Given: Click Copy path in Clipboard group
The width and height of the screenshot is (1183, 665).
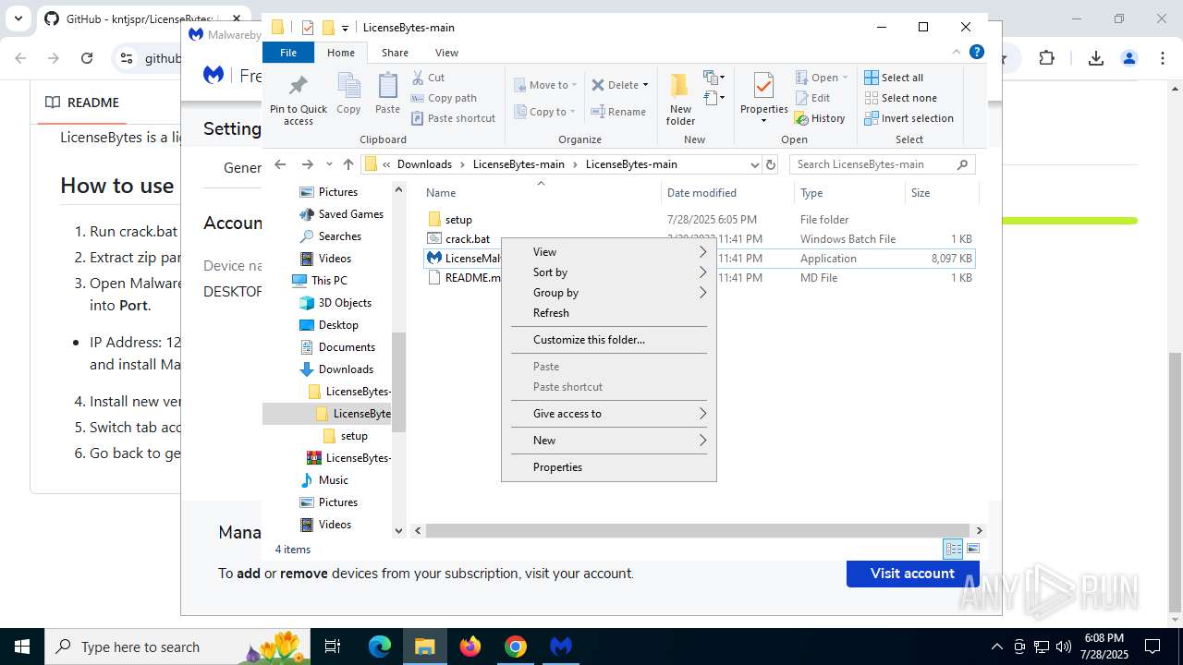Looking at the screenshot, I should (445, 98).
